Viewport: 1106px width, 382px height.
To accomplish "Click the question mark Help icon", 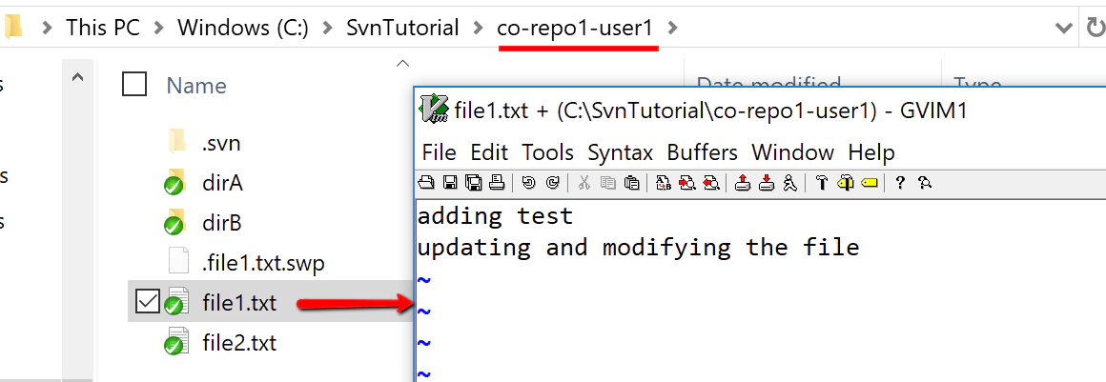I will tap(900, 183).
